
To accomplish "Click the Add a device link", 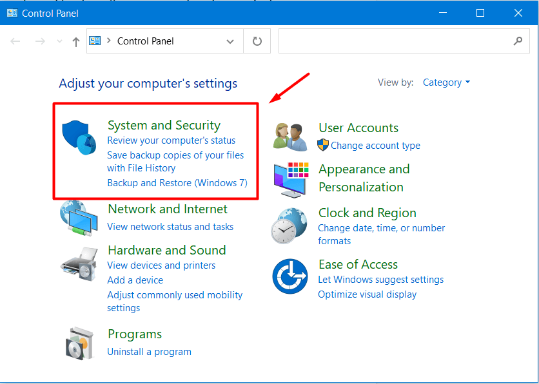I will coord(135,280).
